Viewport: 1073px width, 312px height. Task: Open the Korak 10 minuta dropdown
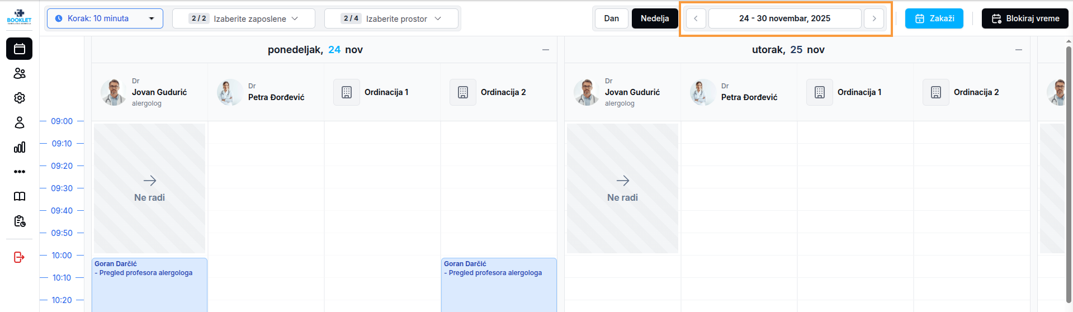[x=105, y=18]
